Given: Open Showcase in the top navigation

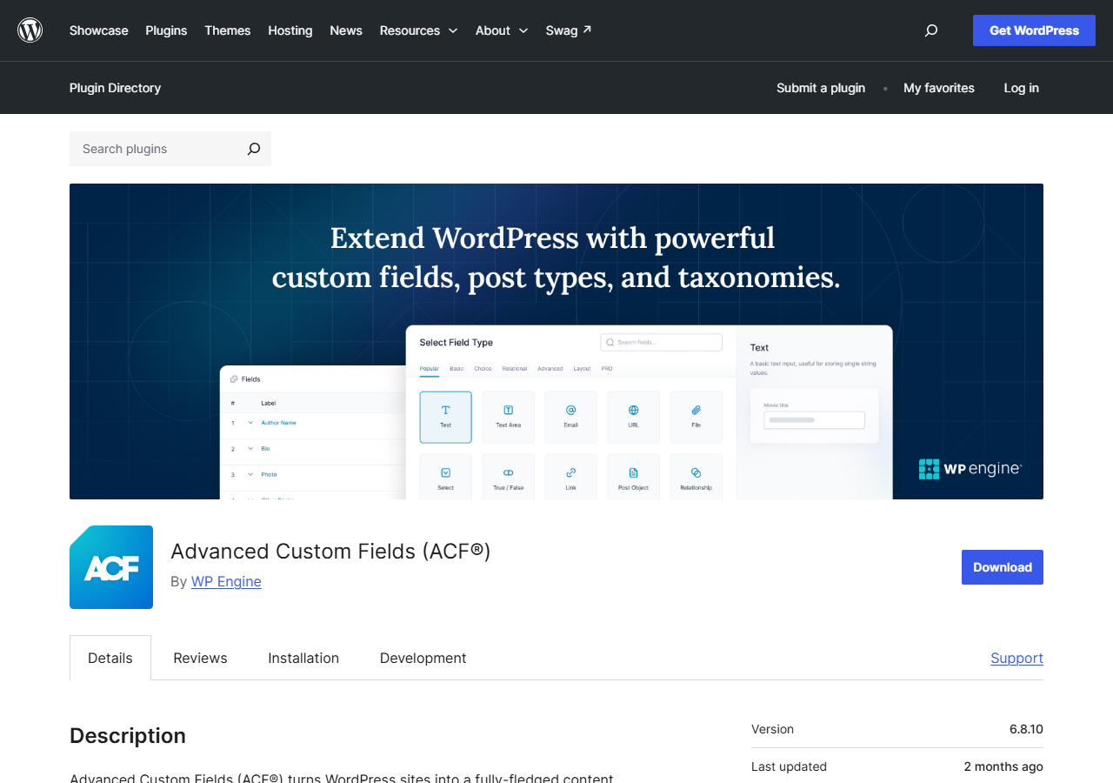Looking at the screenshot, I should [99, 30].
